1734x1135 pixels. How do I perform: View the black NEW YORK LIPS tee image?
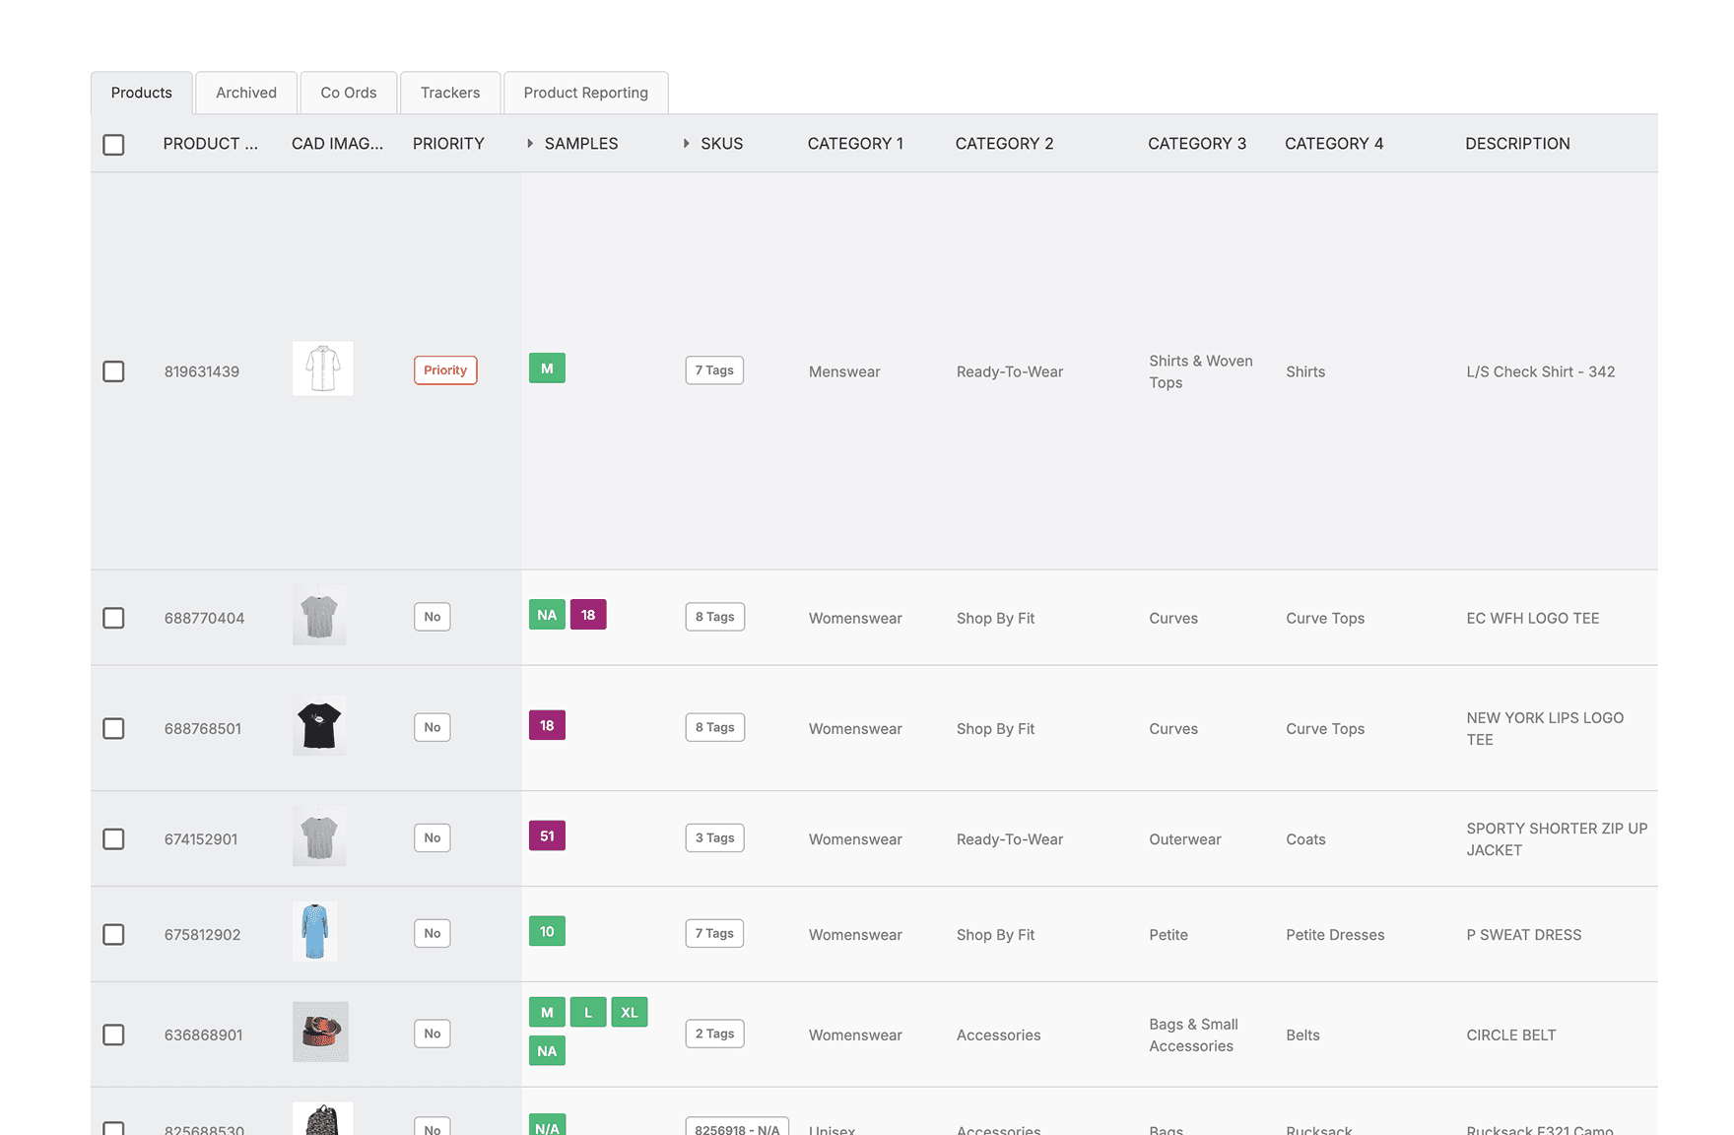(x=319, y=726)
